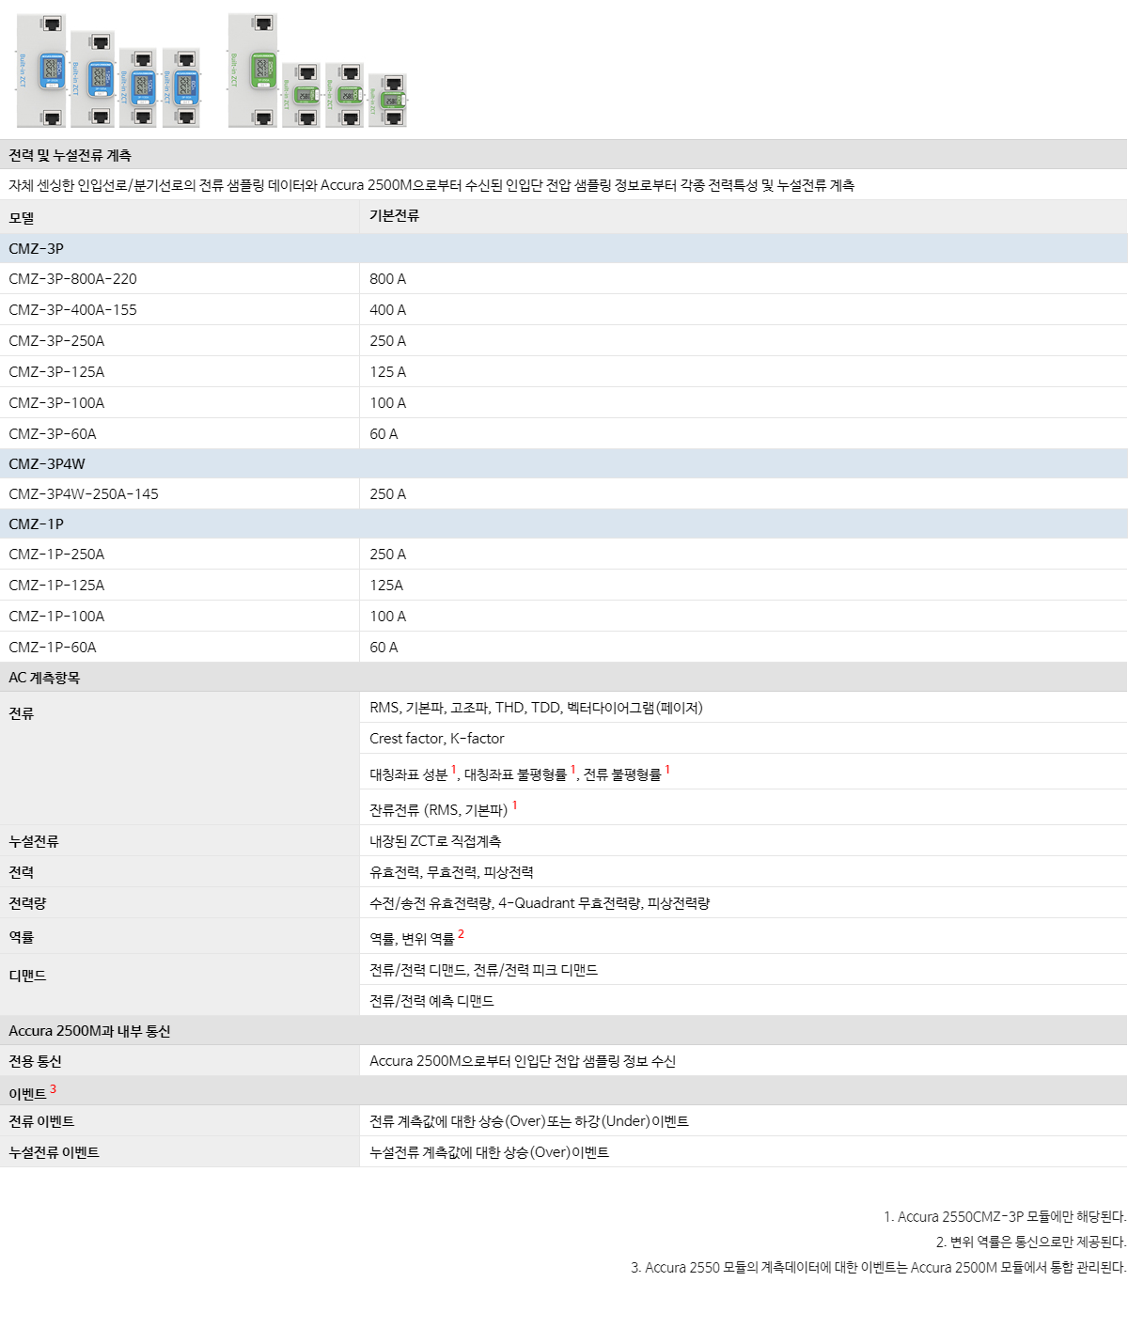Select model 'CMZ-1P-250A'
This screenshot has height=1344, width=1128.
[x=57, y=555]
